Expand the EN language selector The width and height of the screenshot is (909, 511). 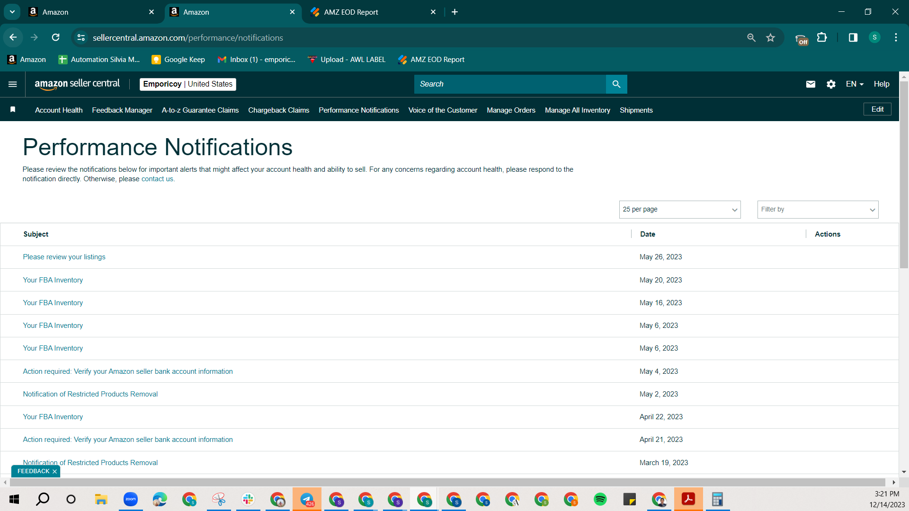tap(855, 84)
